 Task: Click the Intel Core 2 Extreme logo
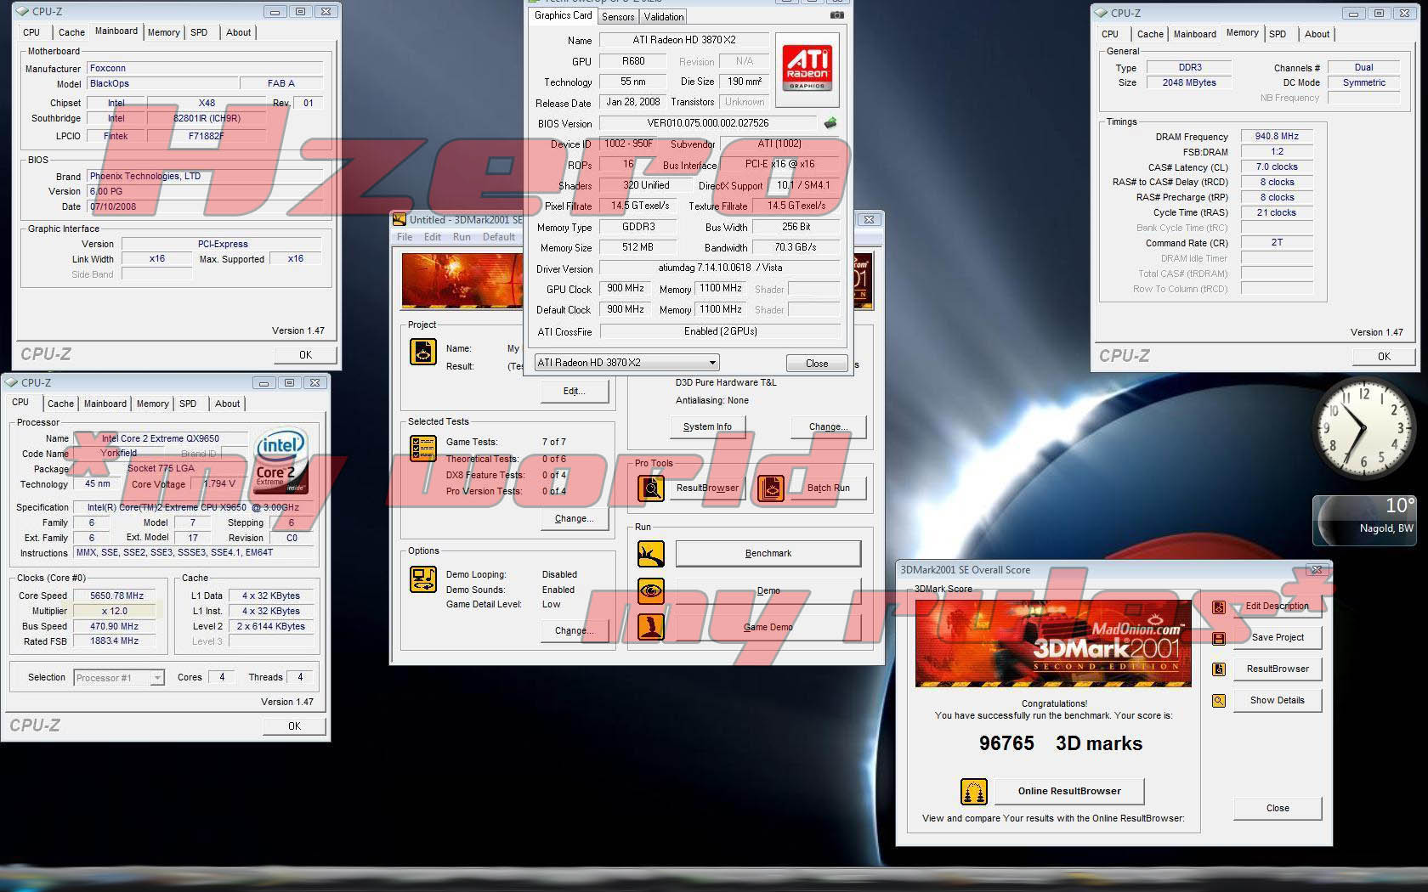coord(281,460)
